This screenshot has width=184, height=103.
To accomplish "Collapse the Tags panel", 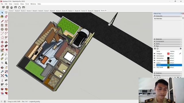I will click(155, 46).
